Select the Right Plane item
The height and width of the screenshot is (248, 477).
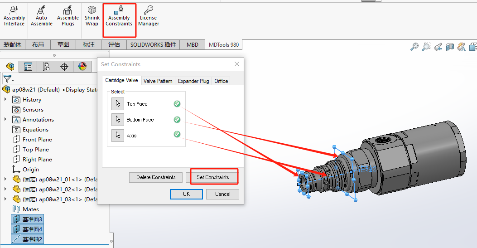pos(32,160)
